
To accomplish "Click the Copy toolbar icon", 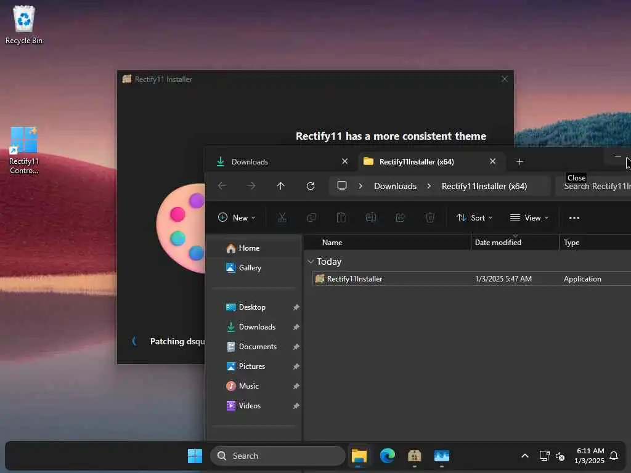I will 311,217.
